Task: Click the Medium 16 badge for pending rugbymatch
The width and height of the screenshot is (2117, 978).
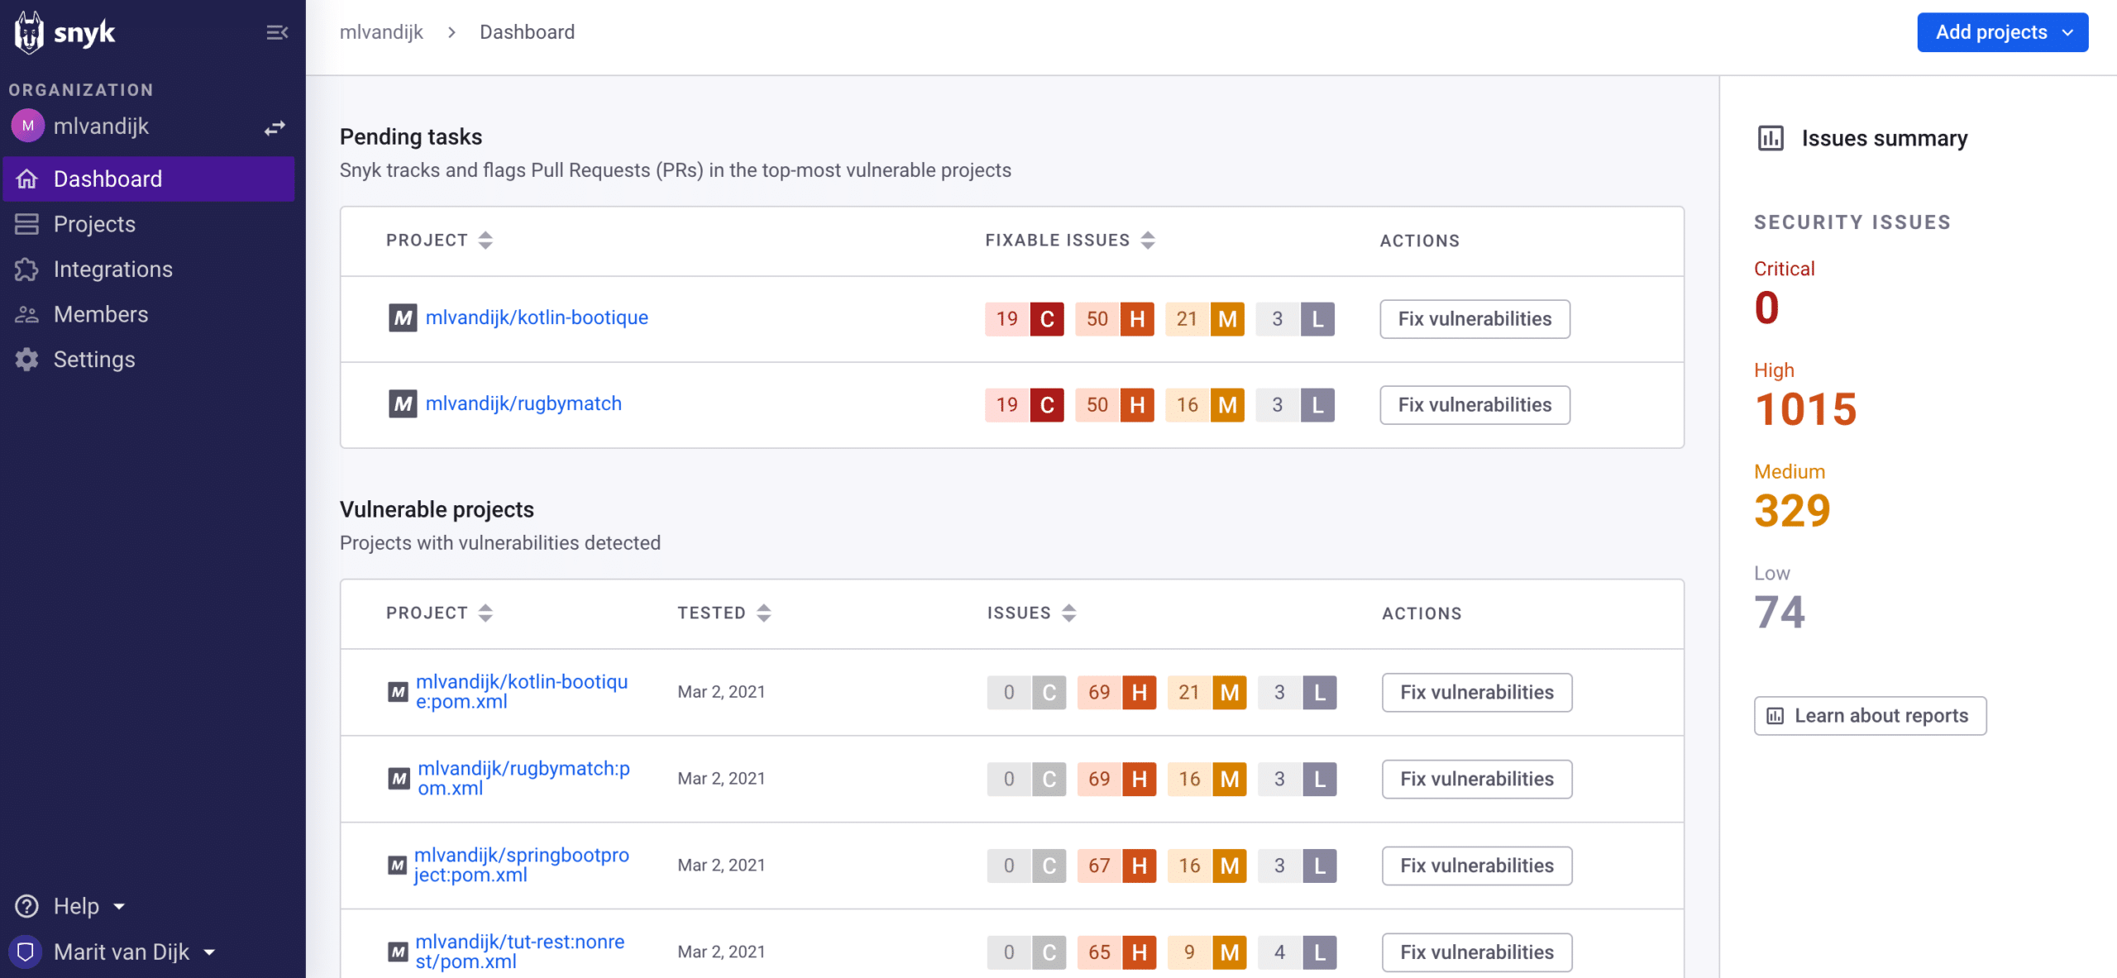Action: tap(1205, 405)
